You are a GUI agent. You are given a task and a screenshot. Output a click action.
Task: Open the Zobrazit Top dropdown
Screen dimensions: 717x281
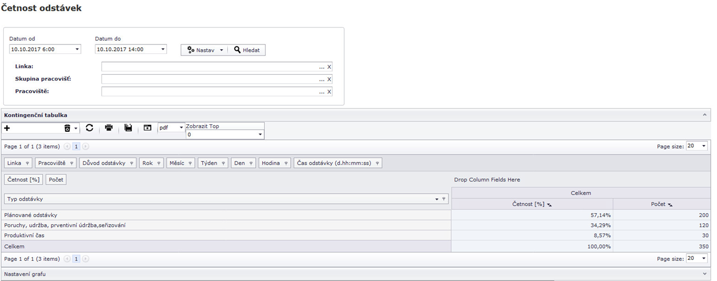[x=260, y=134]
